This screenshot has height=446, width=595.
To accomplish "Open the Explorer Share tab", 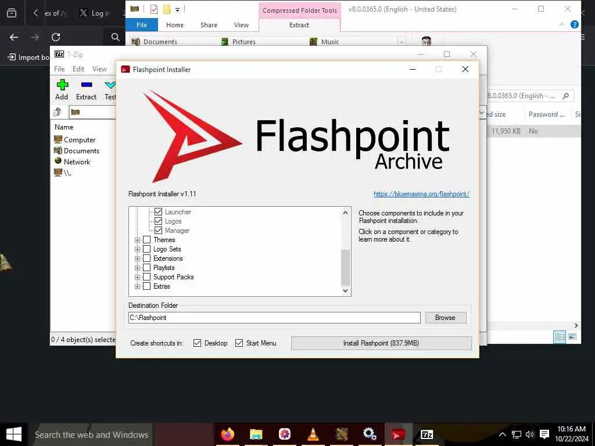I will [x=209, y=25].
